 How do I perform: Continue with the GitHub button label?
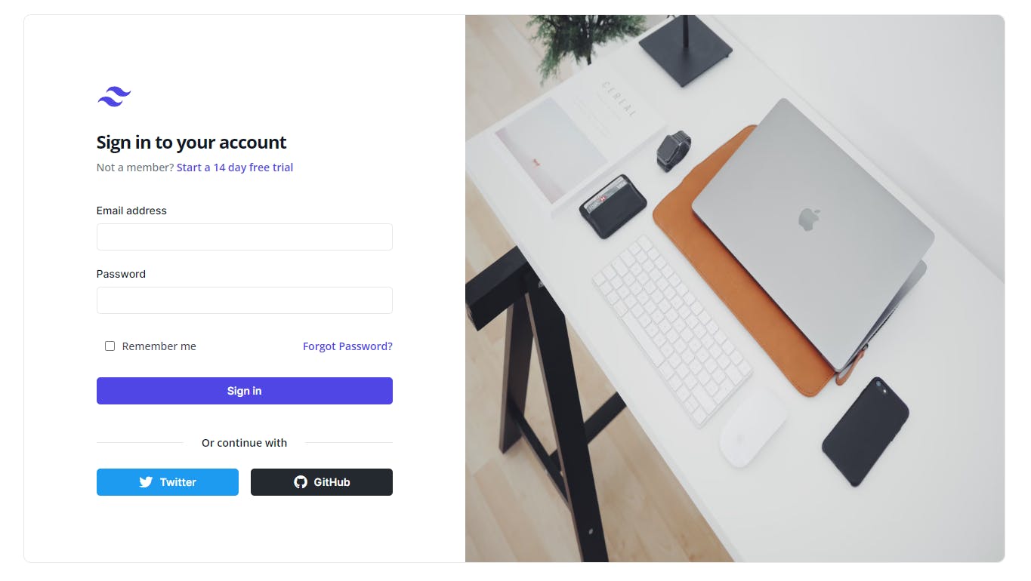tap(332, 482)
